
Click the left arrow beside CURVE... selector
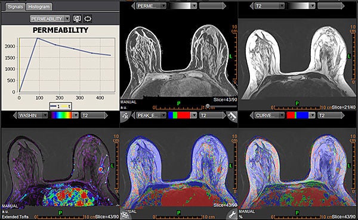coord(251,115)
